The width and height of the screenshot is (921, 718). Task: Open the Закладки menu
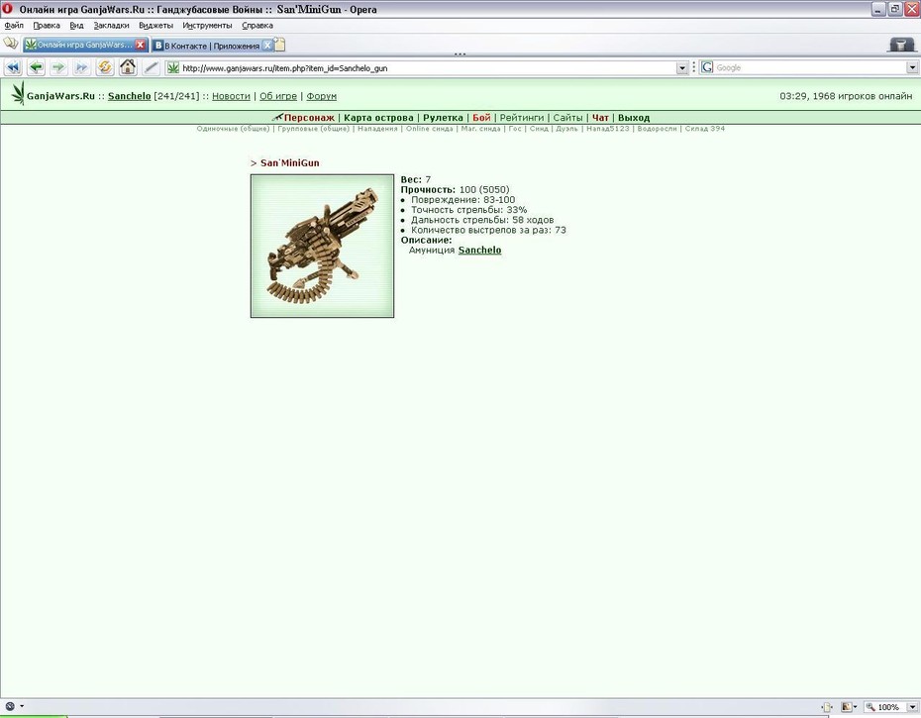click(111, 26)
